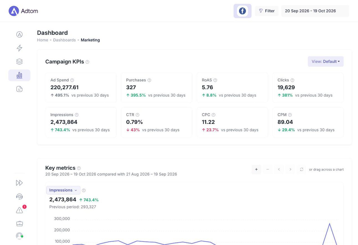Click help icon next to RoAS

pyautogui.click(x=215, y=80)
